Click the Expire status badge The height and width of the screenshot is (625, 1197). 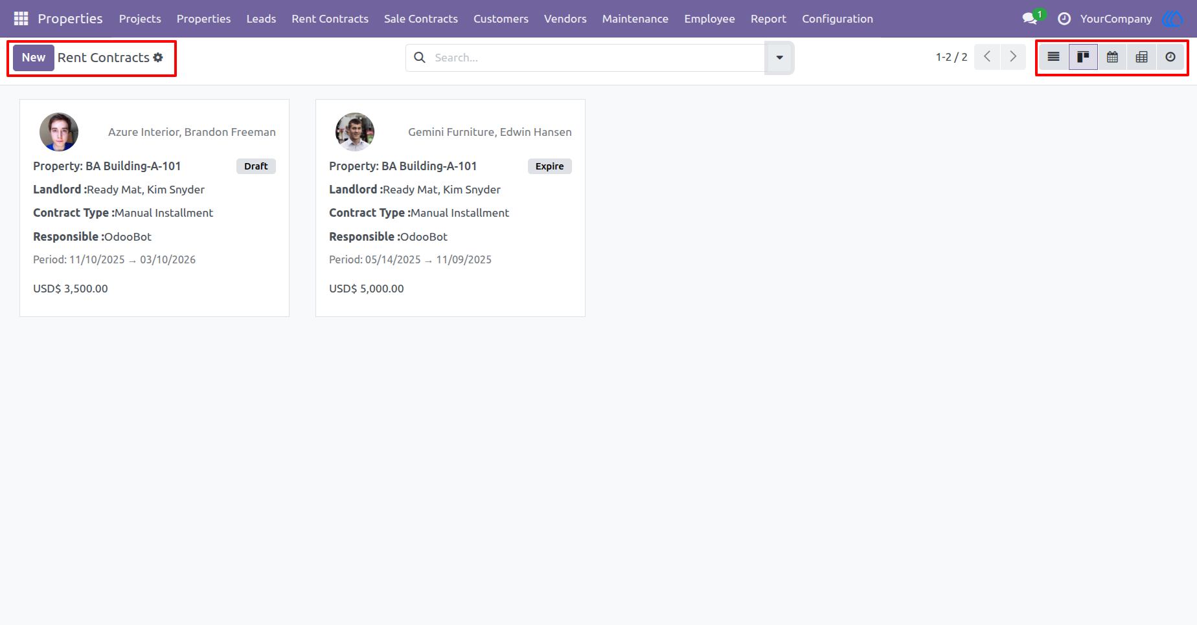pyautogui.click(x=549, y=166)
